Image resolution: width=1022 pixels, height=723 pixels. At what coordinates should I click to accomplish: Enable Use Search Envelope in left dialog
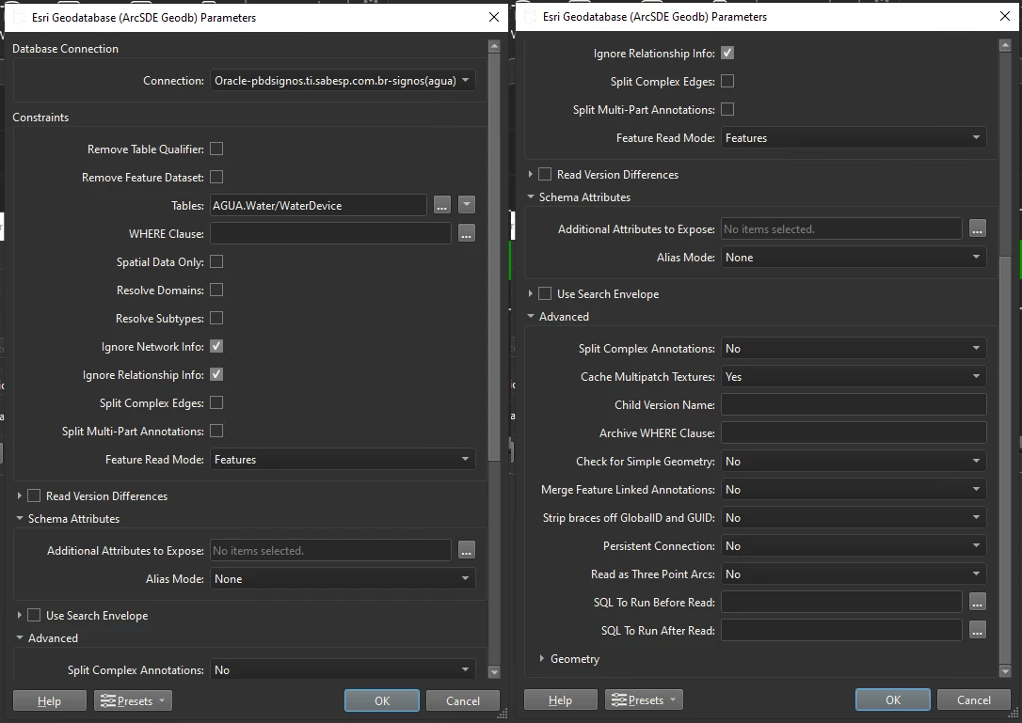coord(34,615)
